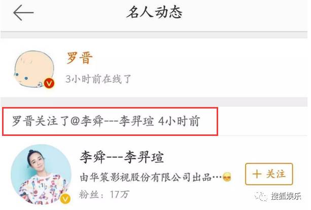Image resolution: width=311 pixels, height=210 pixels.
Task: Tap the 搜狐娱乐 watermark logo icon
Action: tap(261, 196)
